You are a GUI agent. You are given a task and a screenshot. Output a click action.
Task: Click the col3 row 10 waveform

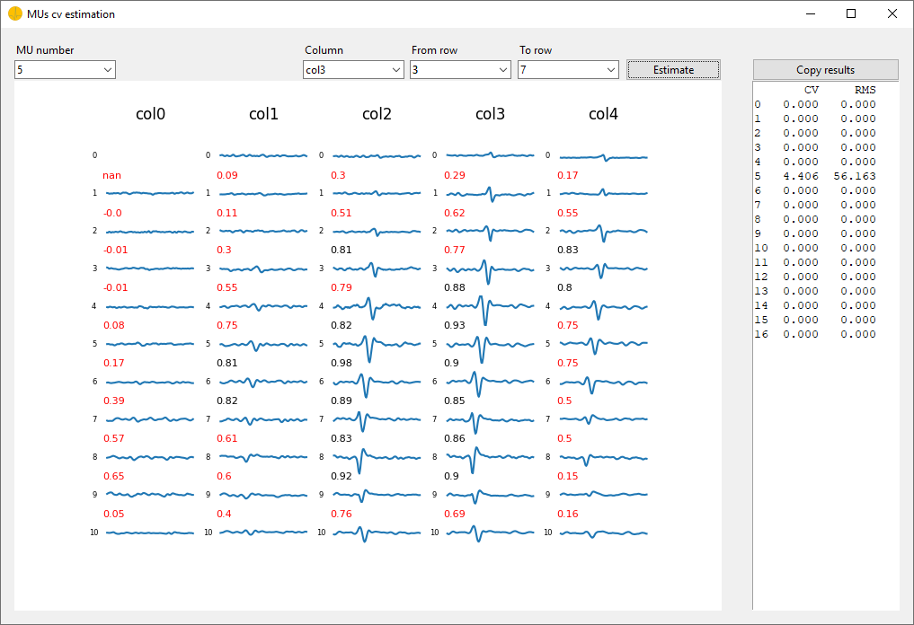tap(490, 533)
